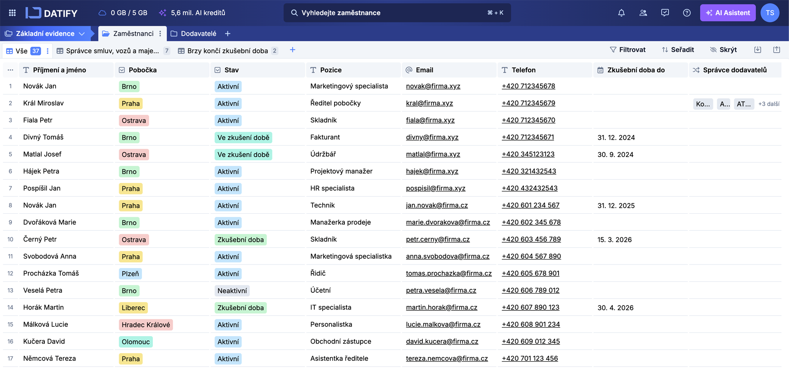Image resolution: width=789 pixels, height=369 pixels.
Task: Open the Filtrovat filter option
Action: 628,50
